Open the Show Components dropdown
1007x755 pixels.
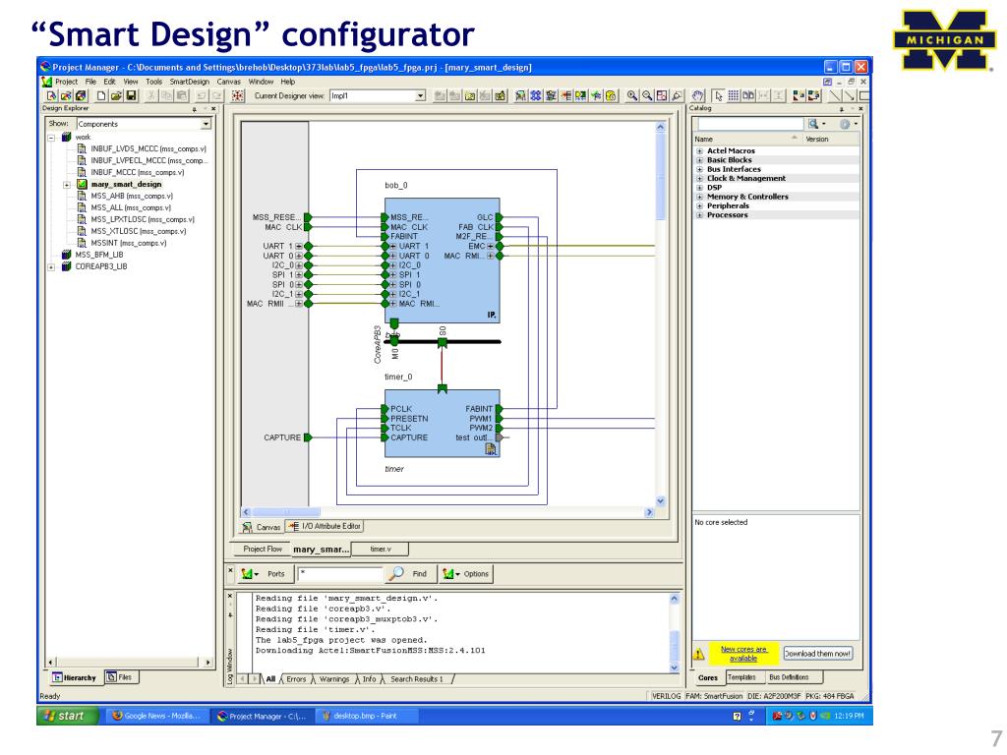206,124
